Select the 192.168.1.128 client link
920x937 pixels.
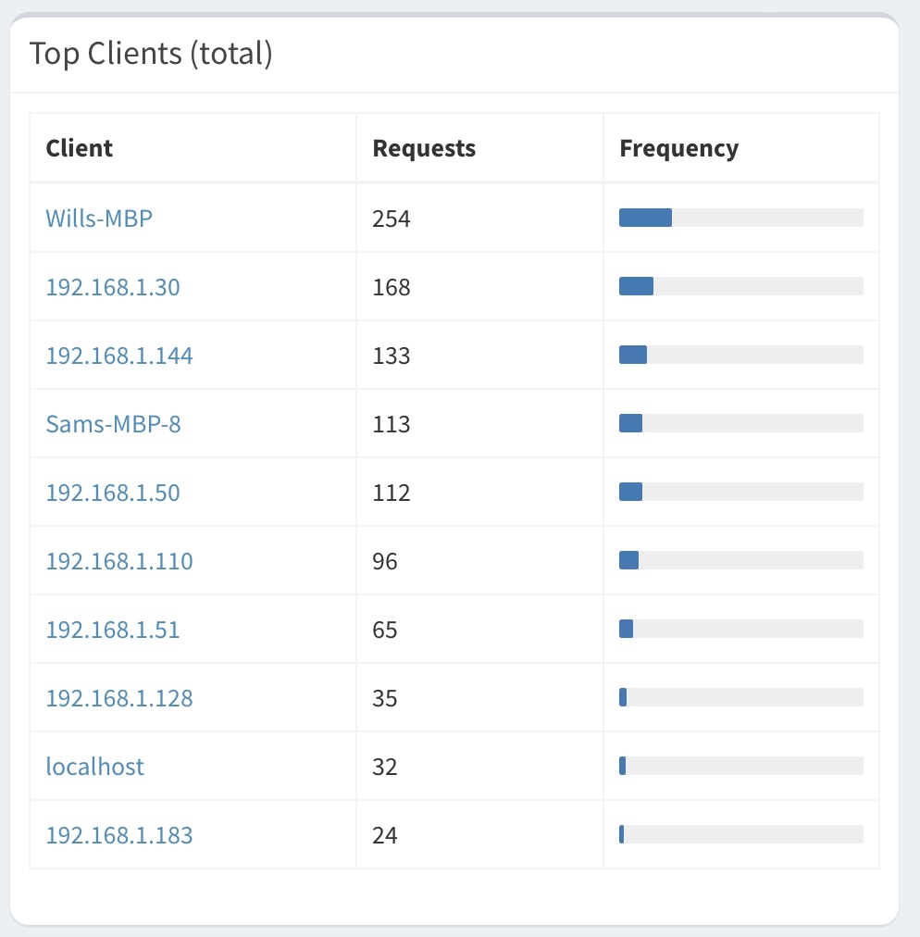pos(119,698)
